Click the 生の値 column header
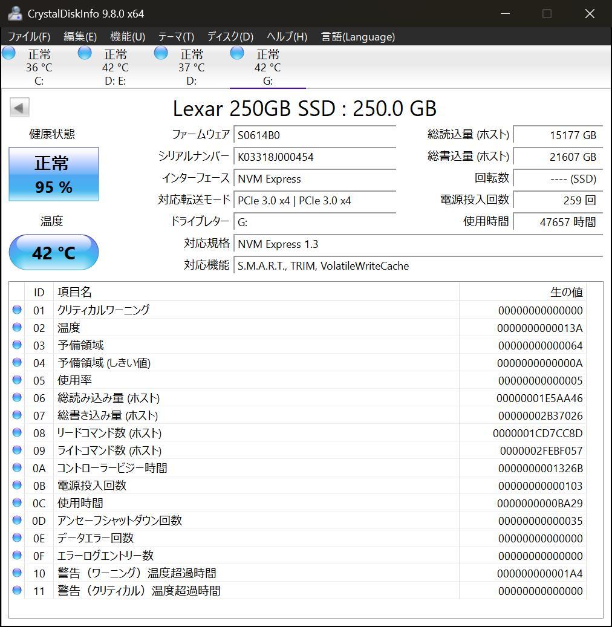The image size is (612, 627). 522,292
